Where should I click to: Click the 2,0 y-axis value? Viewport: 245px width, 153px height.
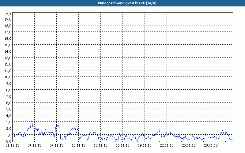point(9,128)
